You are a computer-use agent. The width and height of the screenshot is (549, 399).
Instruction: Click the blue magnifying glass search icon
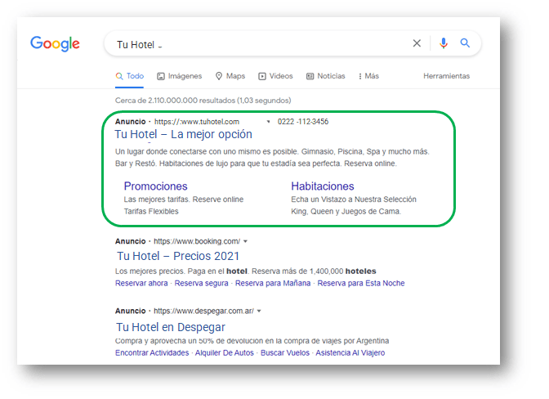[465, 43]
